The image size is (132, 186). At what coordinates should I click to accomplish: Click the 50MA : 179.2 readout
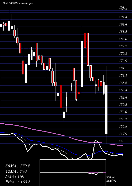point(18,166)
